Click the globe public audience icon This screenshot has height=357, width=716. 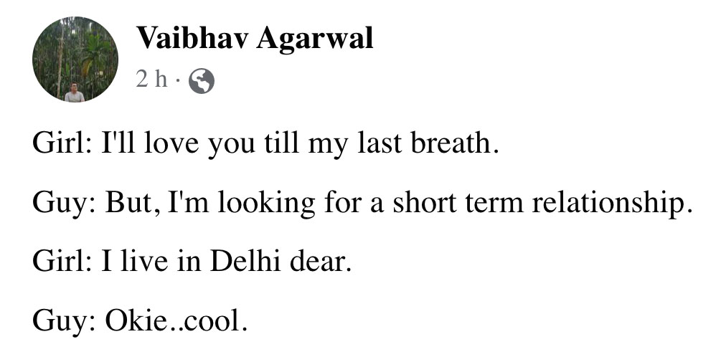coord(202,81)
